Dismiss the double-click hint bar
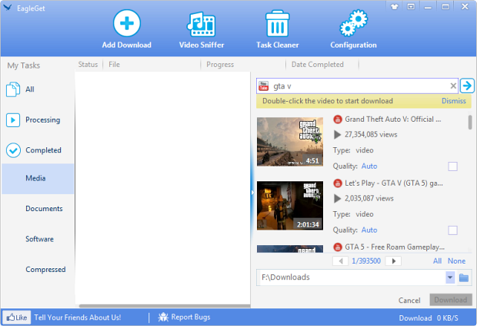The height and width of the screenshot is (326, 477). click(x=454, y=101)
